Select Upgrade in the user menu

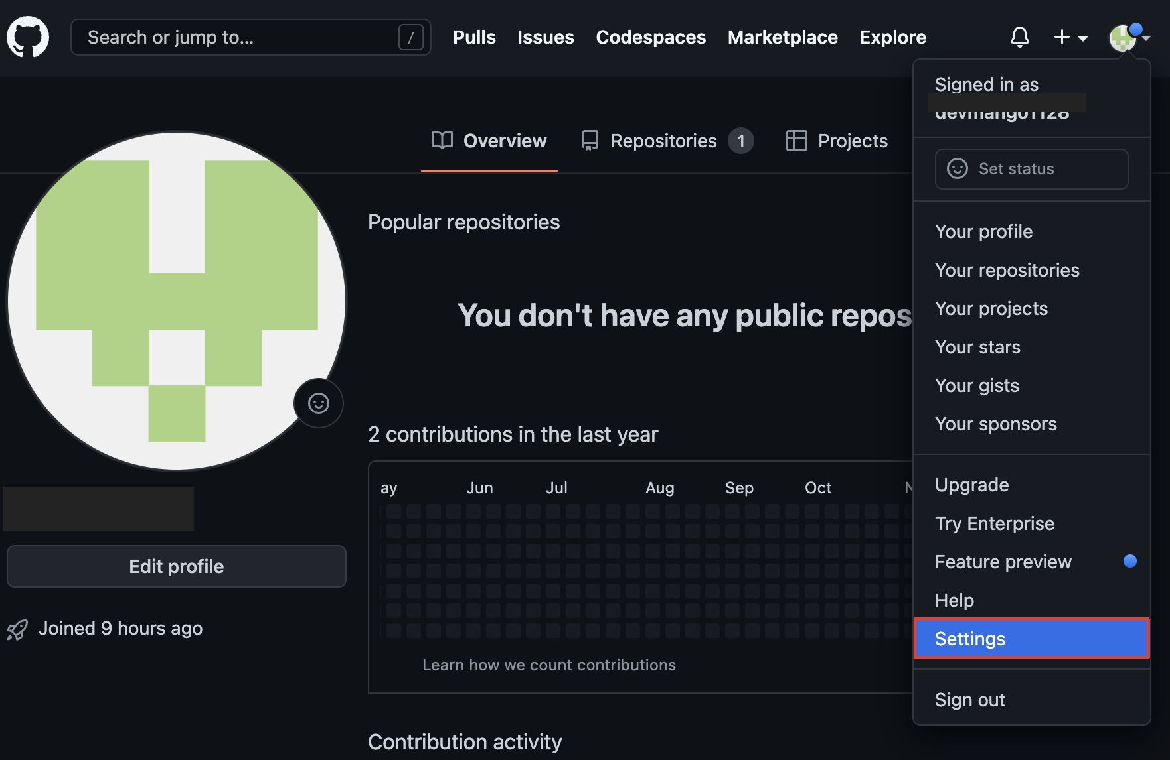pos(1032,485)
